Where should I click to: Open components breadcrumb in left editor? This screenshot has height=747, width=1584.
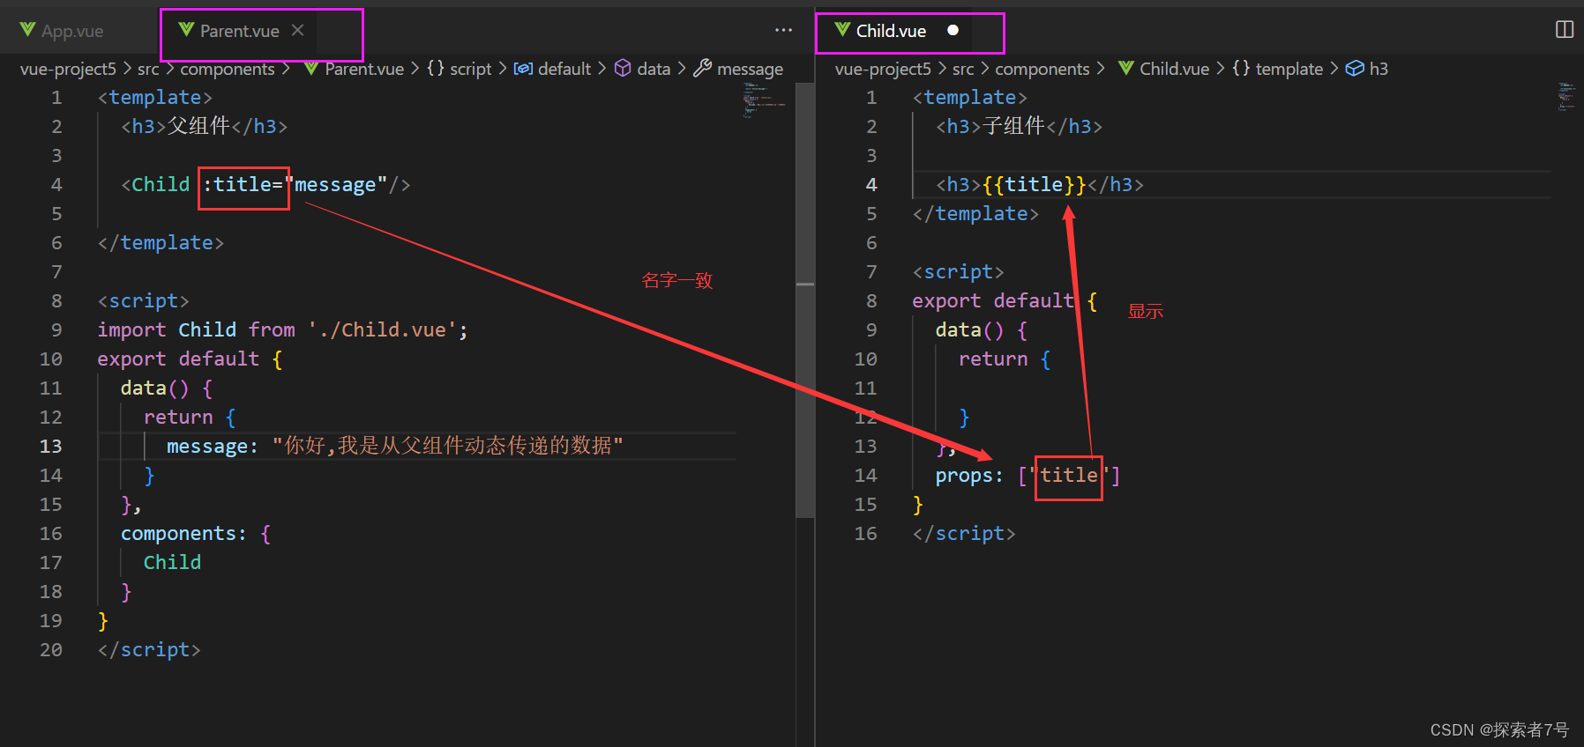tap(228, 69)
